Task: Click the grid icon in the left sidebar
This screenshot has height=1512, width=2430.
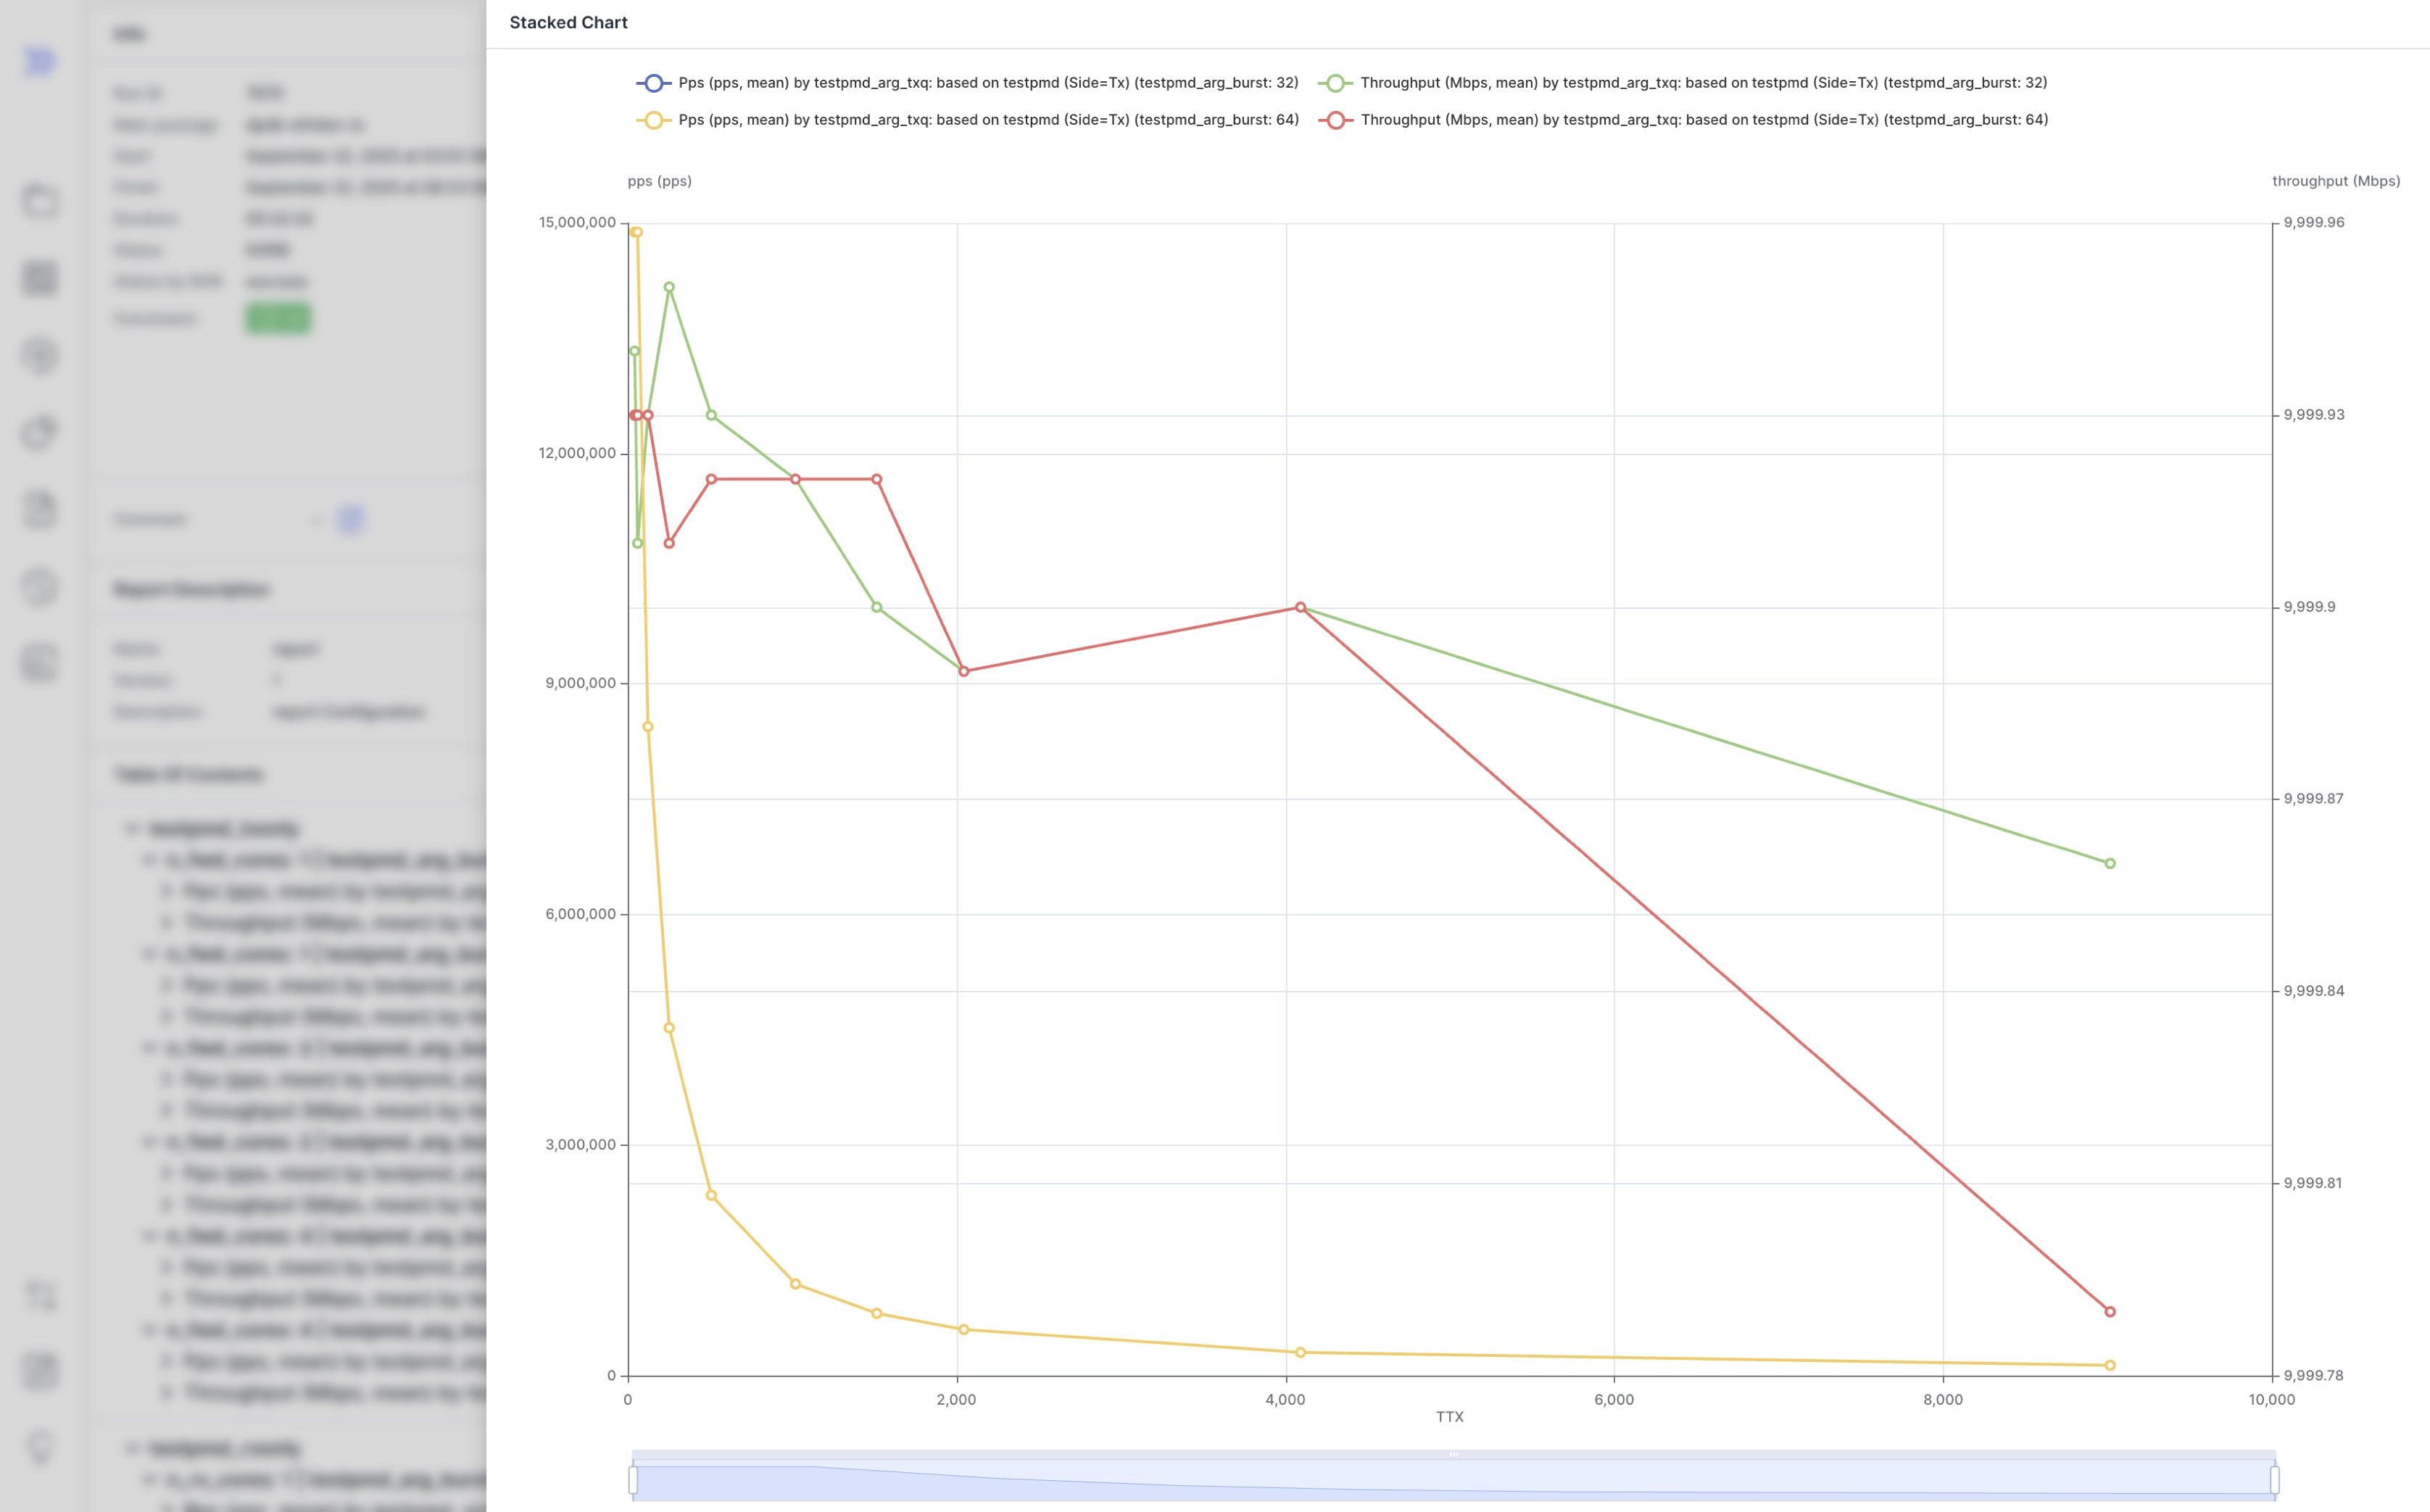Action: (40, 278)
